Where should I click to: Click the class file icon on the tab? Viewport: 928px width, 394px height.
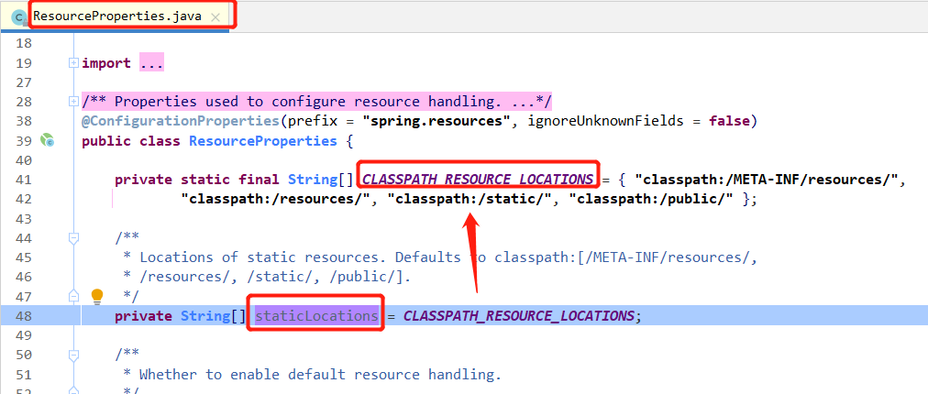pos(21,17)
